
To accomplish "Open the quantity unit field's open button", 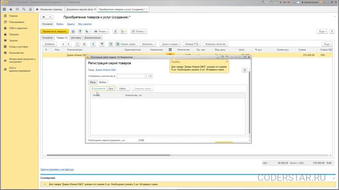I will coord(150,76).
